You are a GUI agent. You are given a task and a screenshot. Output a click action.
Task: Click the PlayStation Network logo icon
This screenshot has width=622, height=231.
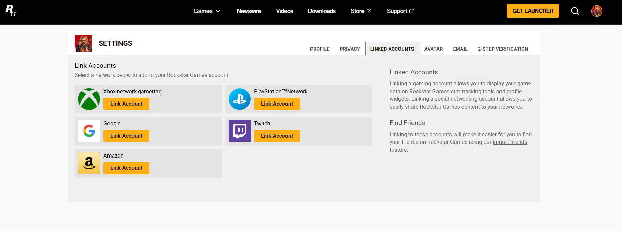click(240, 99)
